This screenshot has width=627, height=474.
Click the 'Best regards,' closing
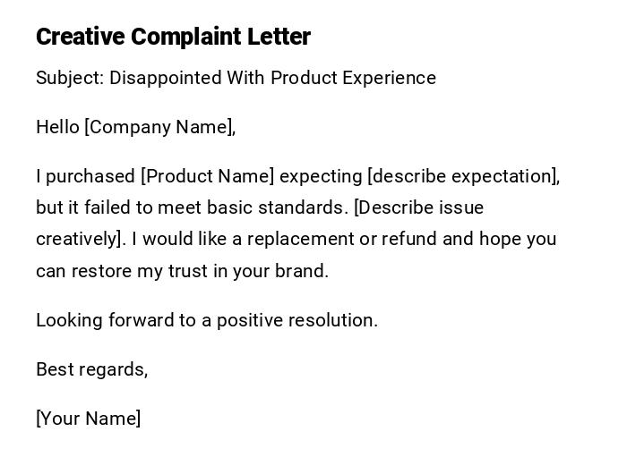point(91,369)
